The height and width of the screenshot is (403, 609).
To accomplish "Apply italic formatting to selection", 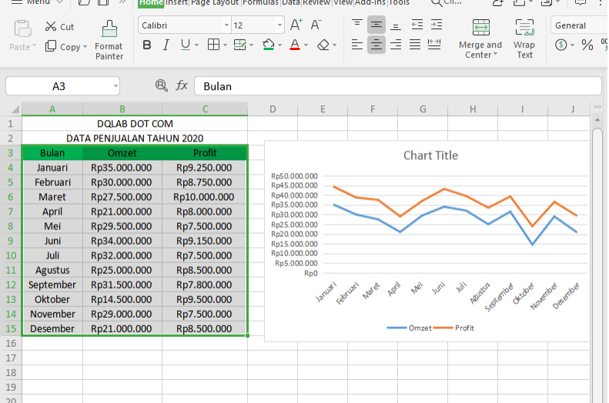I will coord(166,45).
